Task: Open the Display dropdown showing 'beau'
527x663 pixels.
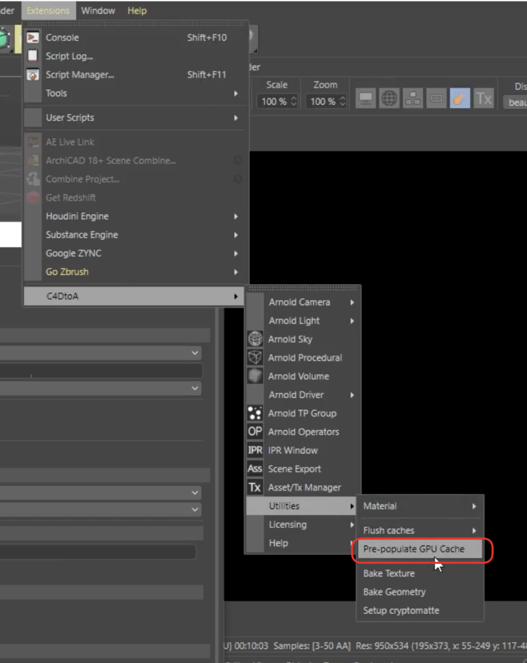Action: pos(515,103)
